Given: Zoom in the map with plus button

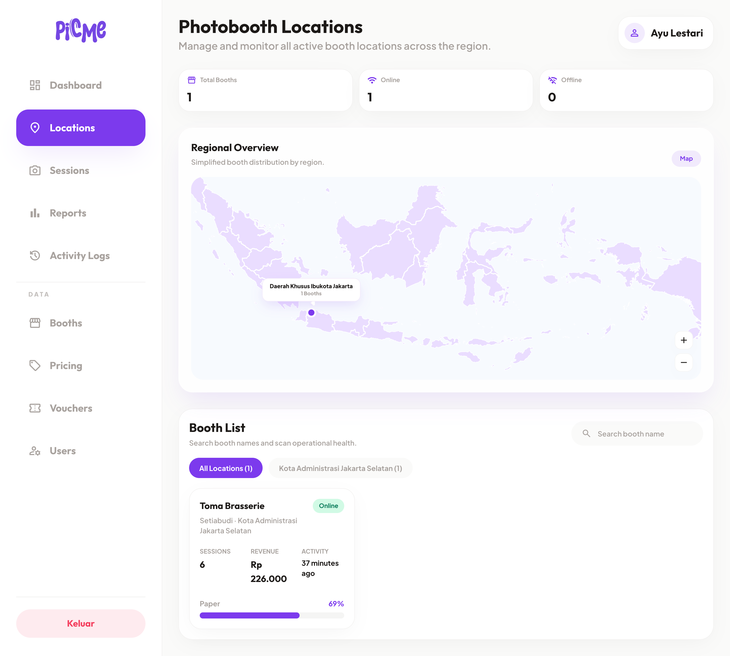Looking at the screenshot, I should (x=684, y=340).
